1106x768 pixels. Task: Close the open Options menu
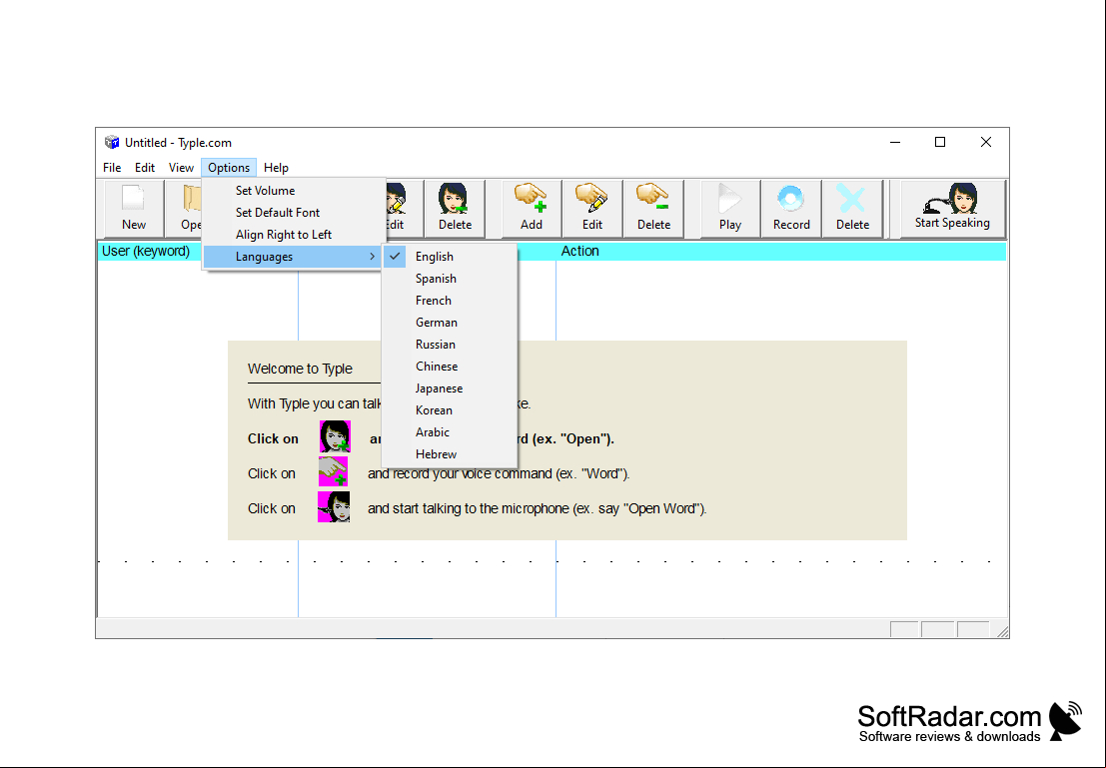click(229, 168)
